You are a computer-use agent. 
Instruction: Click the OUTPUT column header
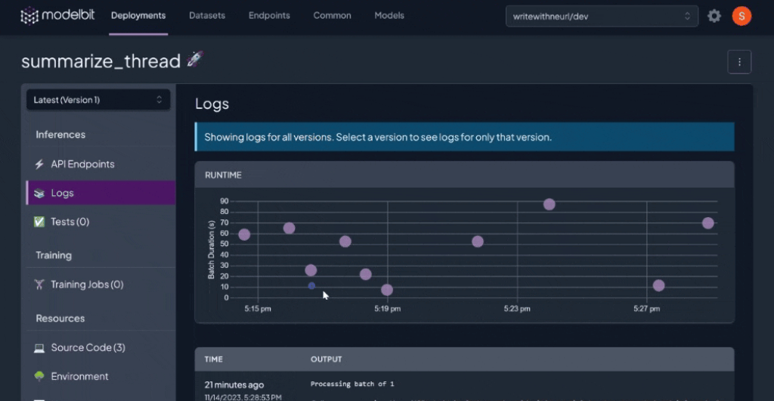click(x=327, y=359)
